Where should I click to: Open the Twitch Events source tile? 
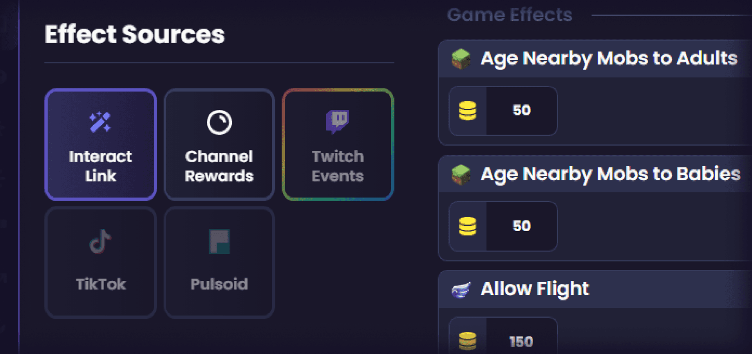coord(338,144)
